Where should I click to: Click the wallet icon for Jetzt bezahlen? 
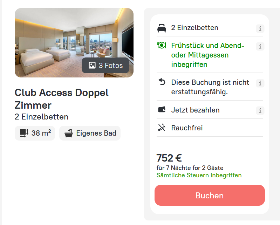[x=162, y=110]
